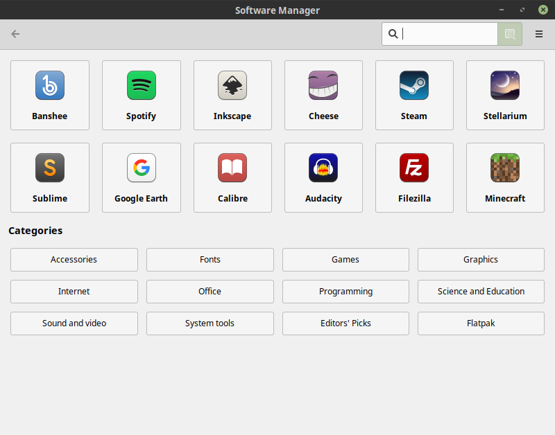Browse the Flatpak category

tap(481, 323)
